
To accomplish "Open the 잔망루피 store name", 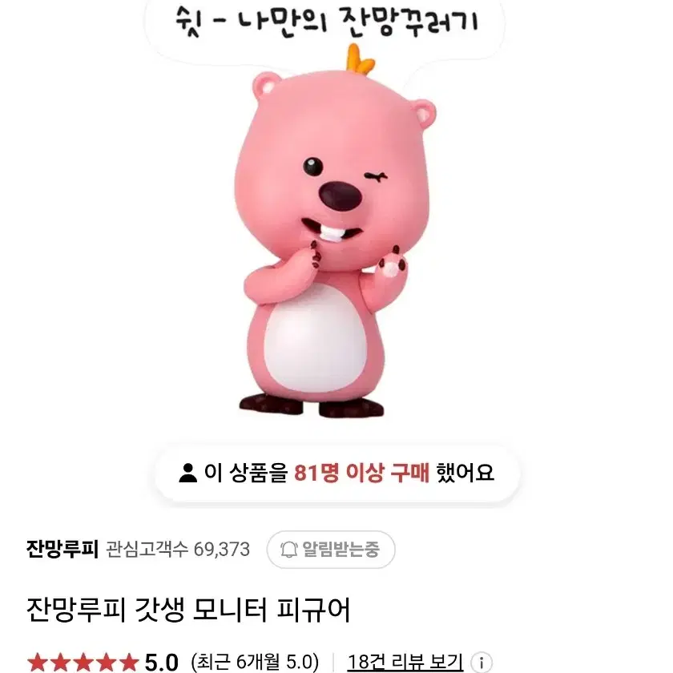I will [x=62, y=549].
